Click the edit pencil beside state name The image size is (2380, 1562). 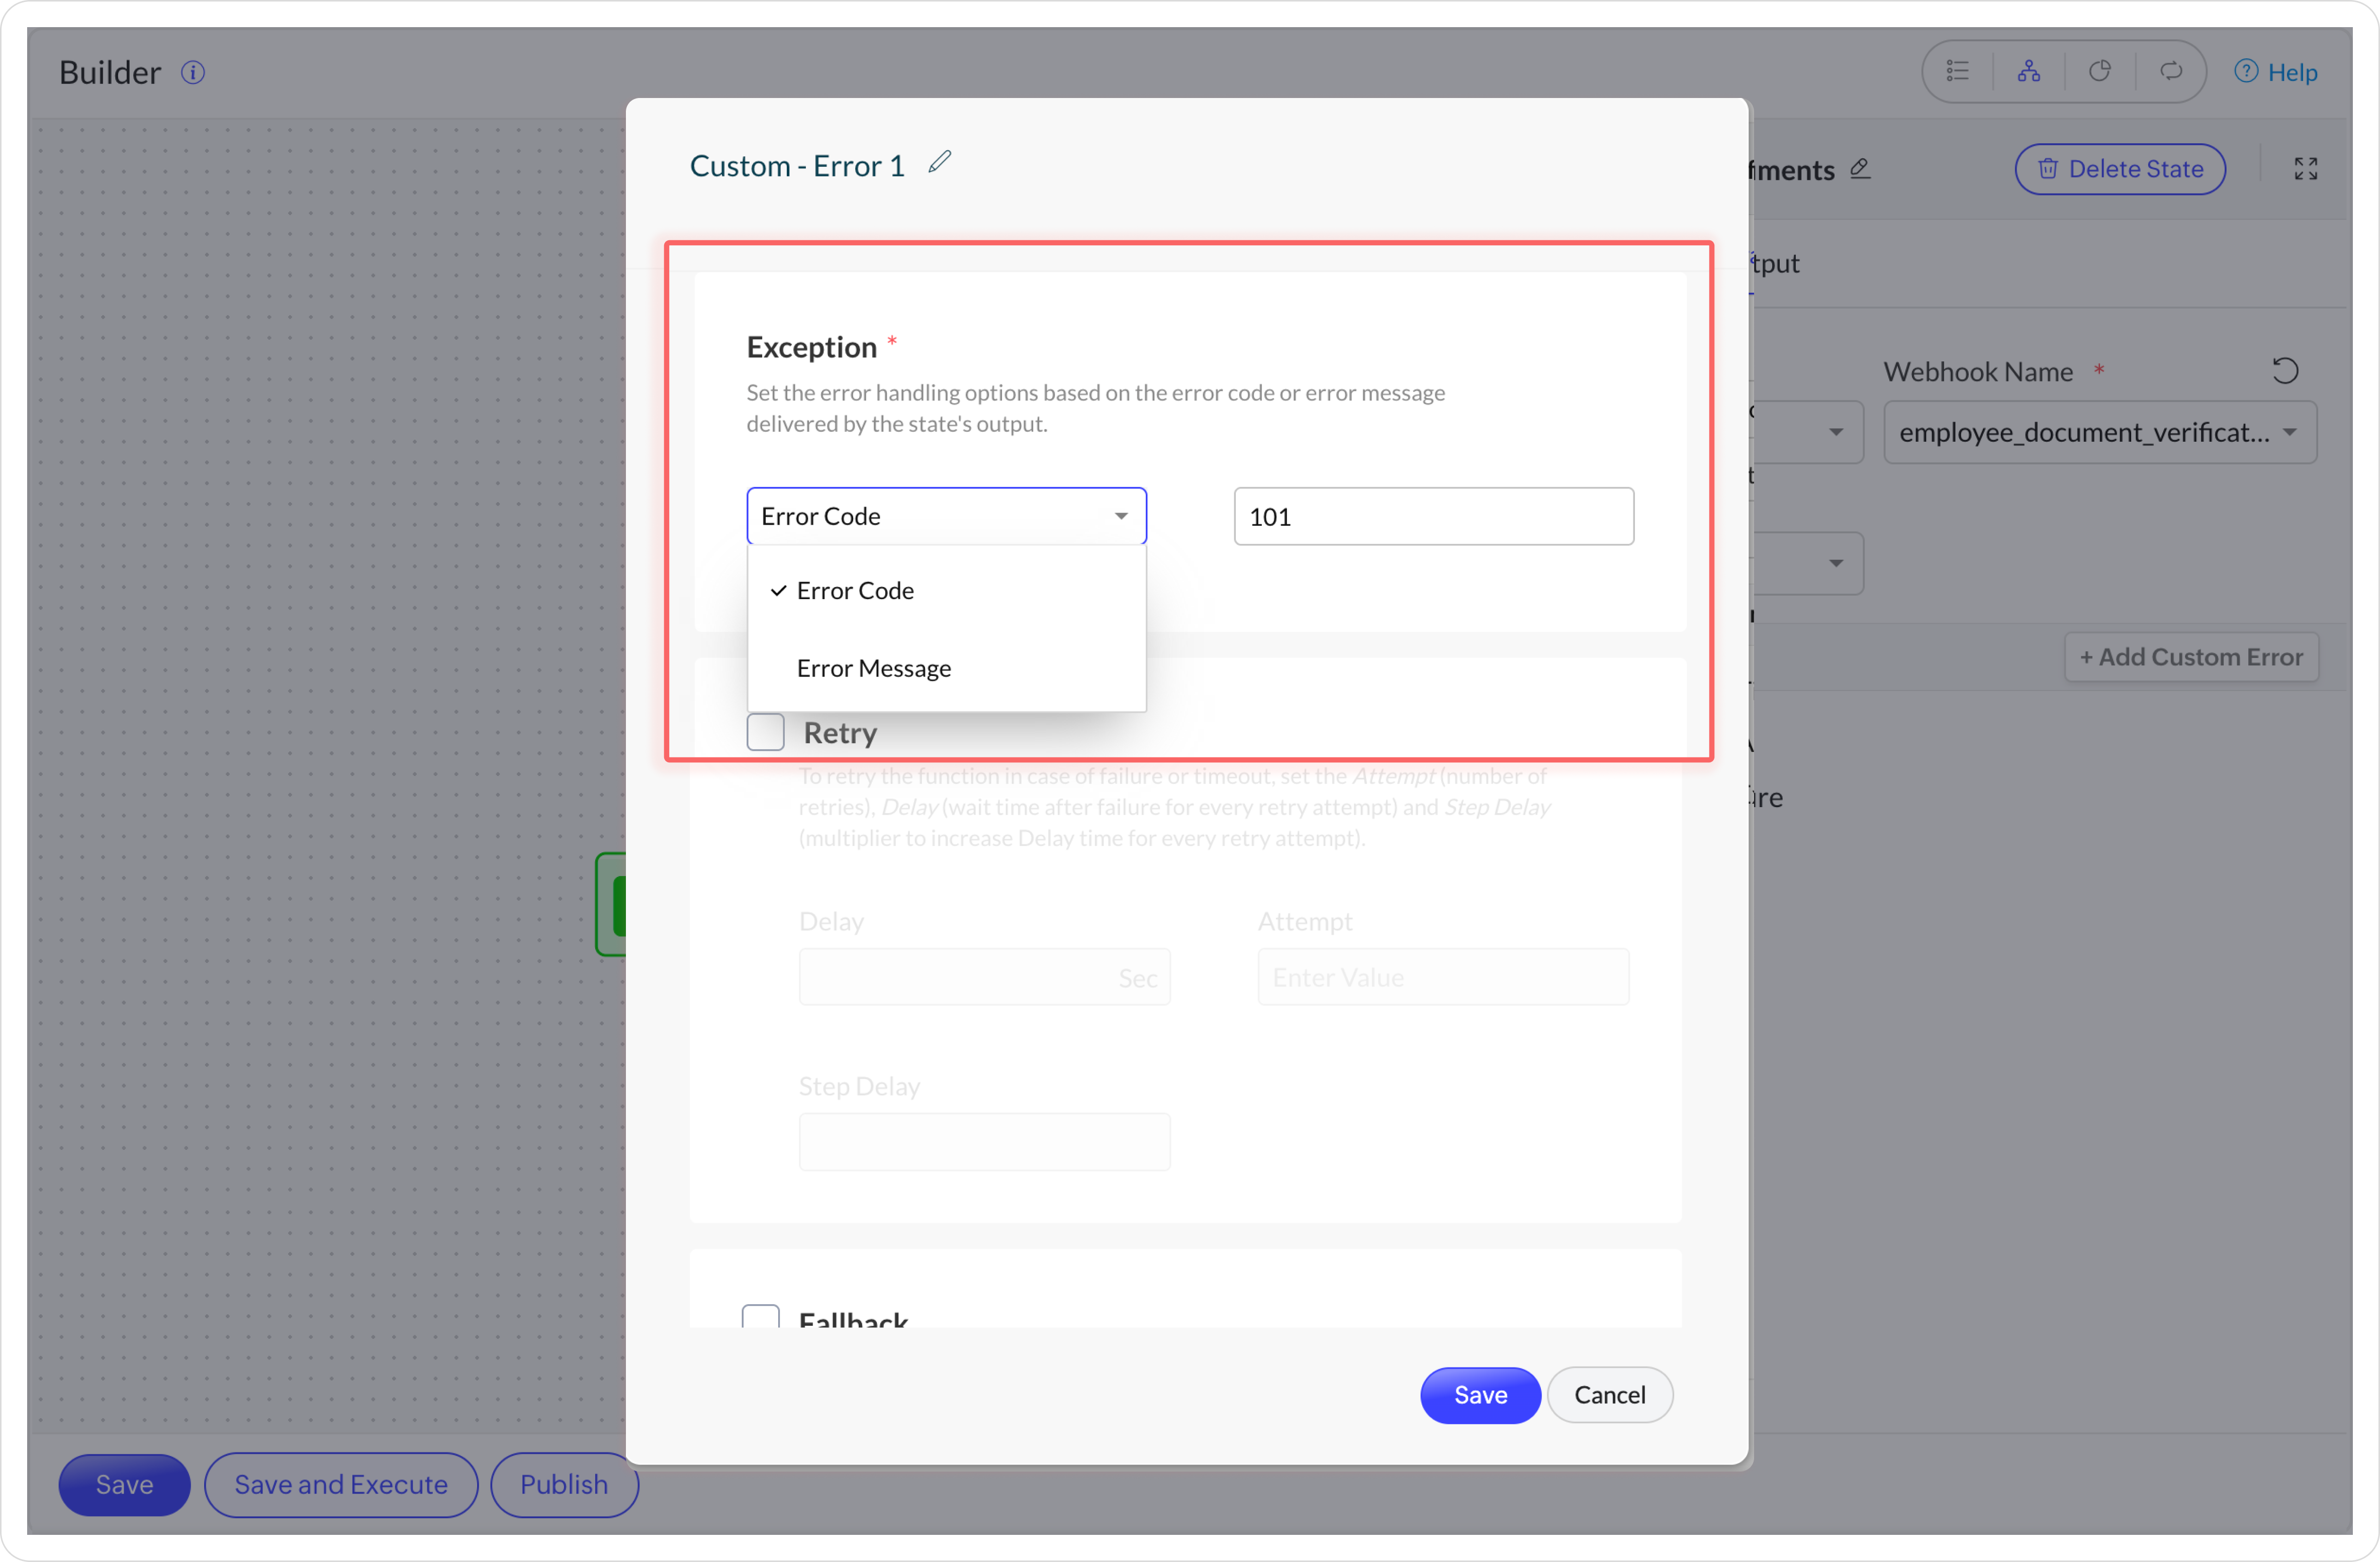(1860, 169)
